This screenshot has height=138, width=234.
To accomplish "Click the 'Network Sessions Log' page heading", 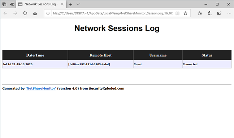I will coord(117,28).
